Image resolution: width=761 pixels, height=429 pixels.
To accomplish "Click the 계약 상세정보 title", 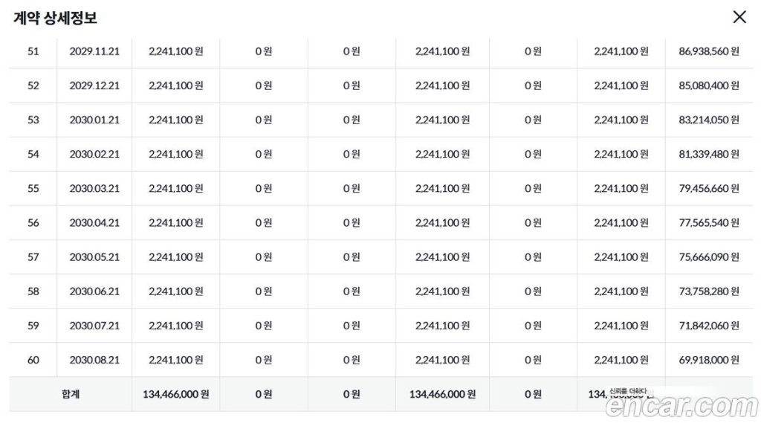I will (55, 18).
